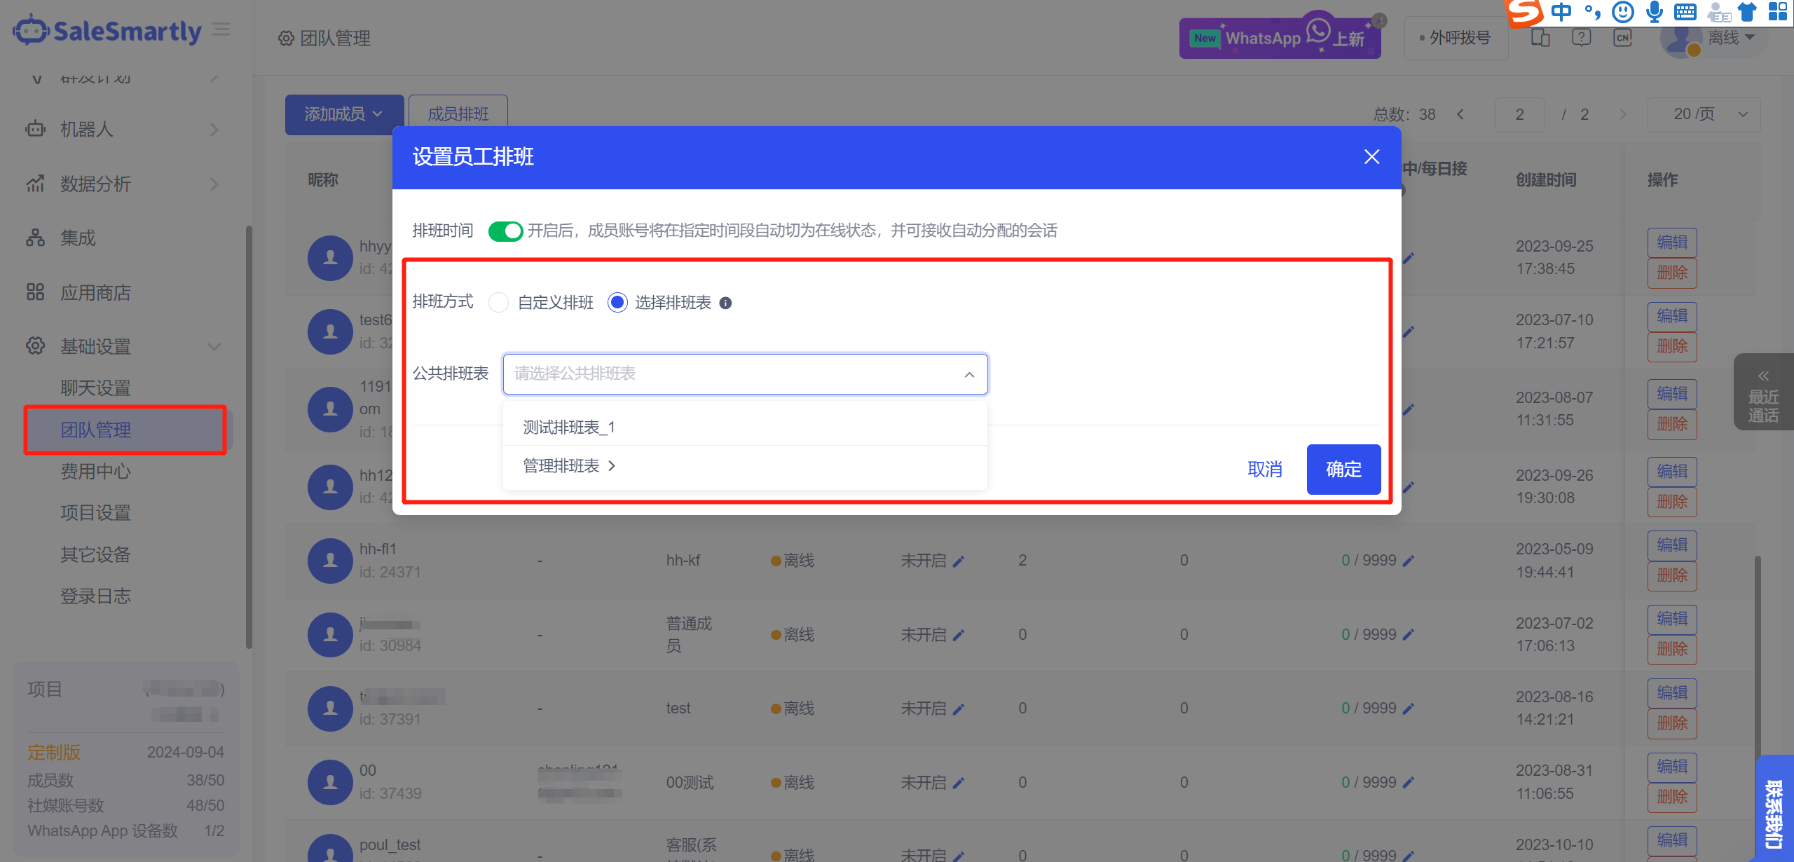Choose 测试排班表_1 from the dropdown list
Viewport: 1794px width, 862px height.
(x=569, y=427)
